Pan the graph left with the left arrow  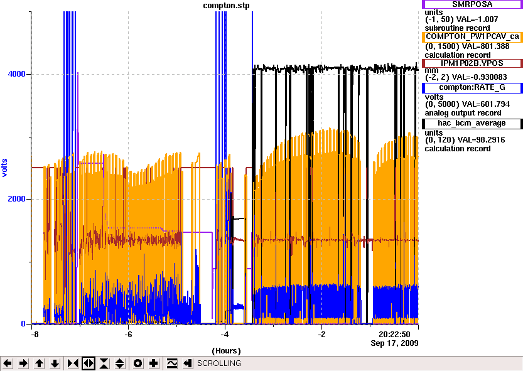tap(8, 363)
